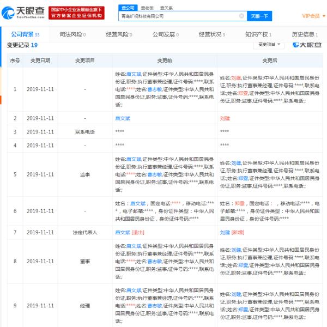
Task: Expand the 变更项目 filter dropdown
Action: (x=269, y=45)
